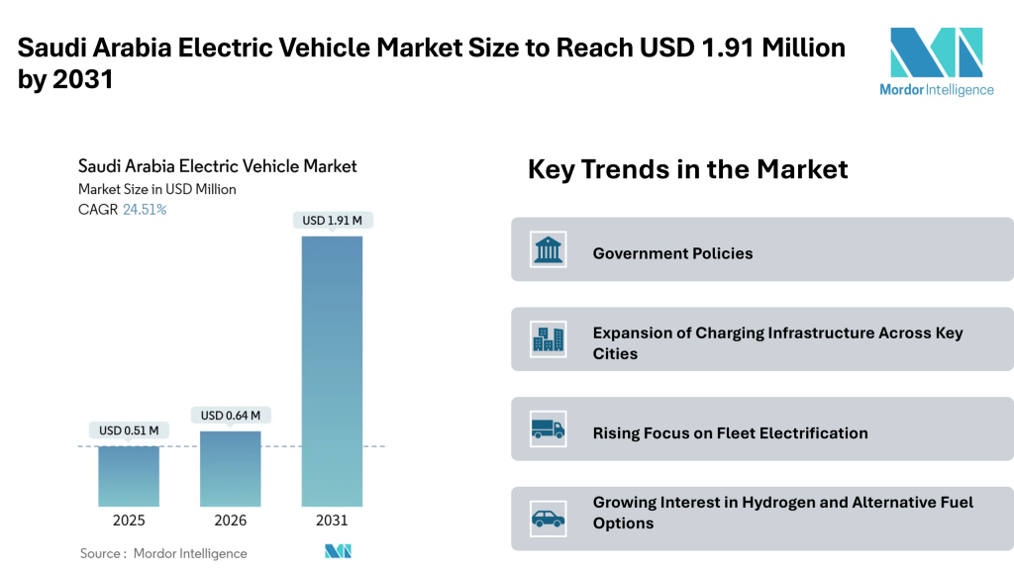Click the car icon

(548, 518)
